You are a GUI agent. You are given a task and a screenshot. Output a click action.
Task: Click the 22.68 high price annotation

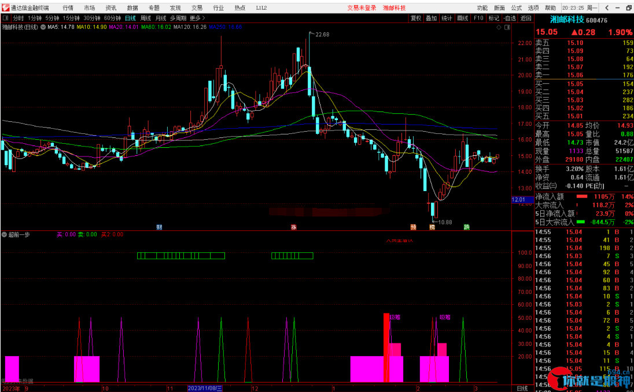(322, 34)
